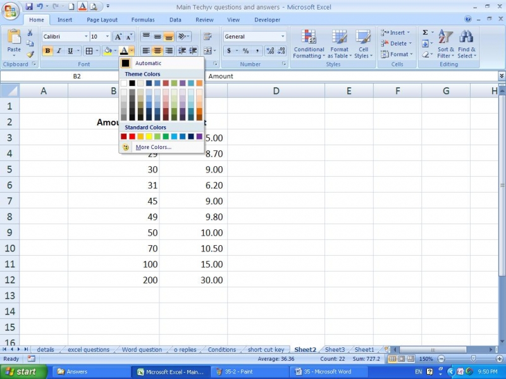Choose Automatic font color option
Viewport: 506px width, 379px height.
click(x=148, y=63)
